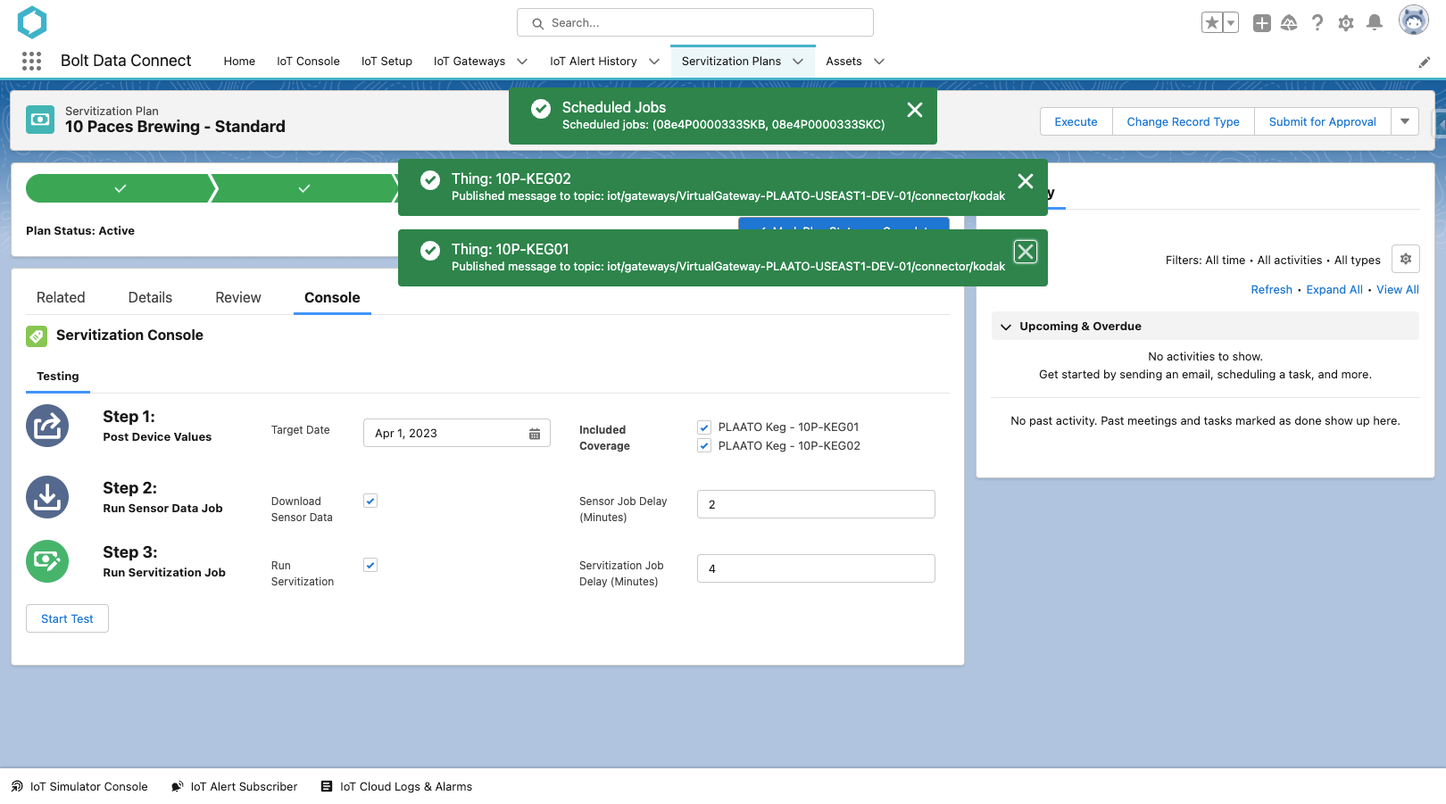The width and height of the screenshot is (1446, 804).
Task: Open the App Launcher grid icon
Action: coord(31,61)
